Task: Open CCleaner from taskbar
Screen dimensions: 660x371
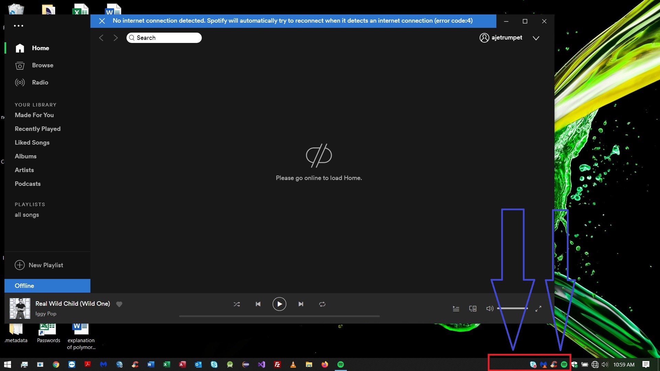Action: pos(135,364)
